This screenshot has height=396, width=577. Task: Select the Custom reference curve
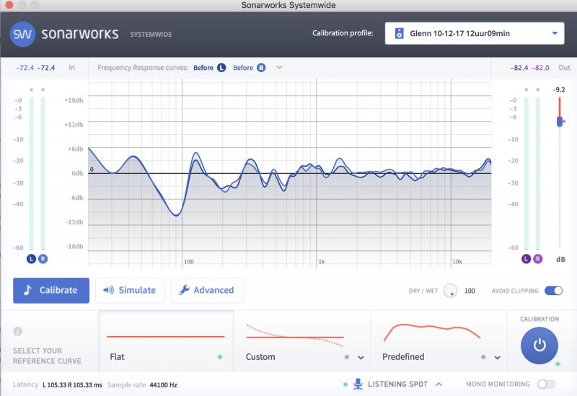(x=302, y=341)
